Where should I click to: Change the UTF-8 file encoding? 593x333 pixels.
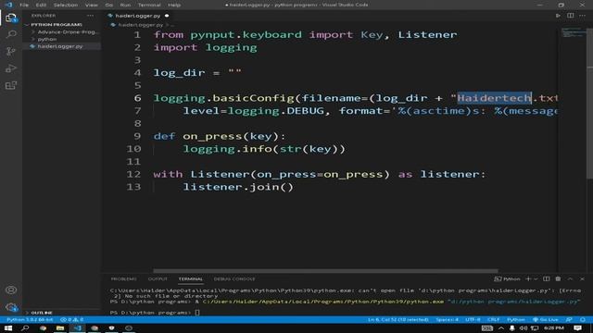pyautogui.click(x=473, y=319)
